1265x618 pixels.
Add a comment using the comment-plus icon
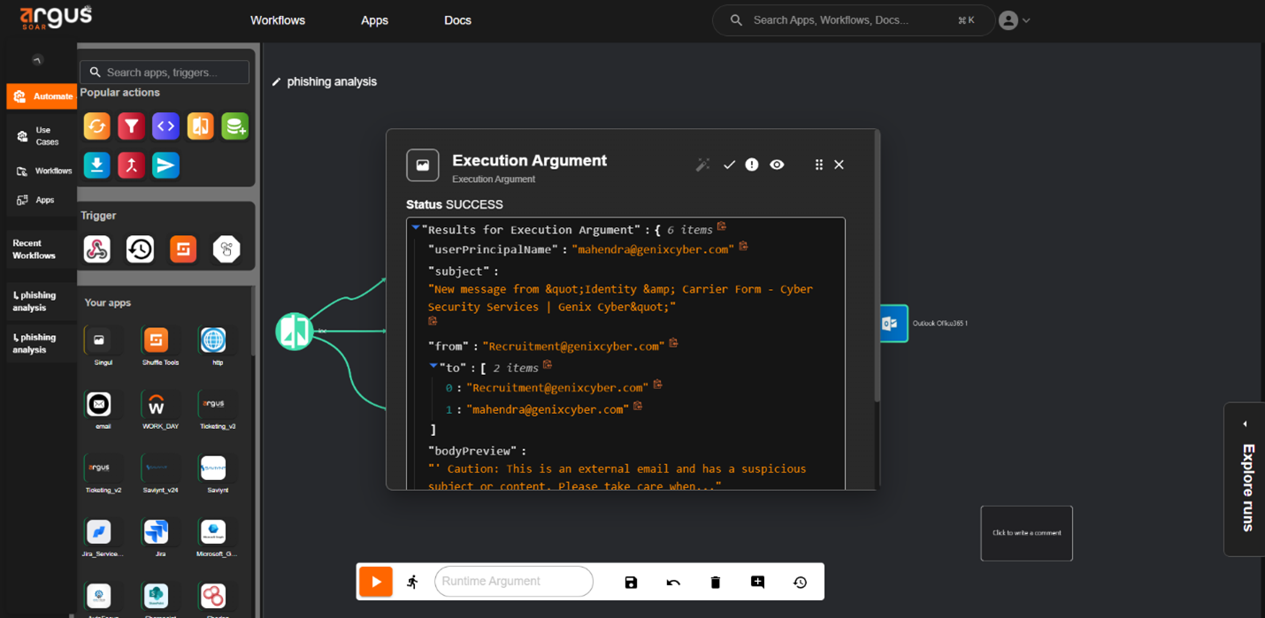point(757,582)
